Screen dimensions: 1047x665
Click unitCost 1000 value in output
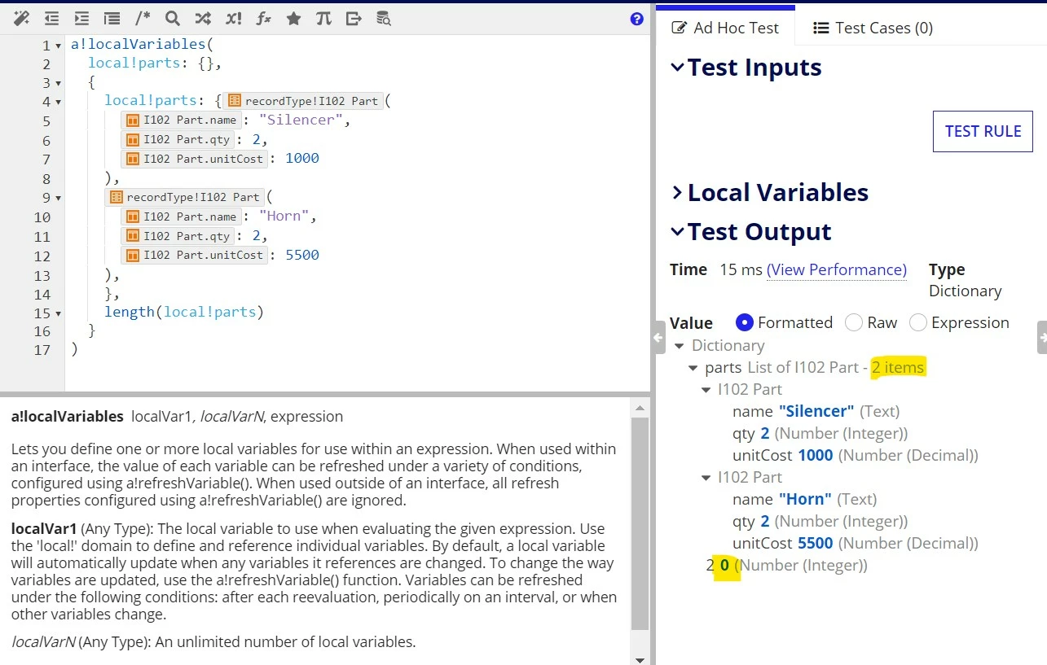click(x=815, y=455)
